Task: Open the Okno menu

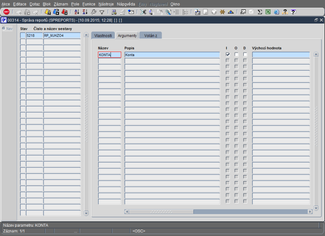Action: pos(175,4)
